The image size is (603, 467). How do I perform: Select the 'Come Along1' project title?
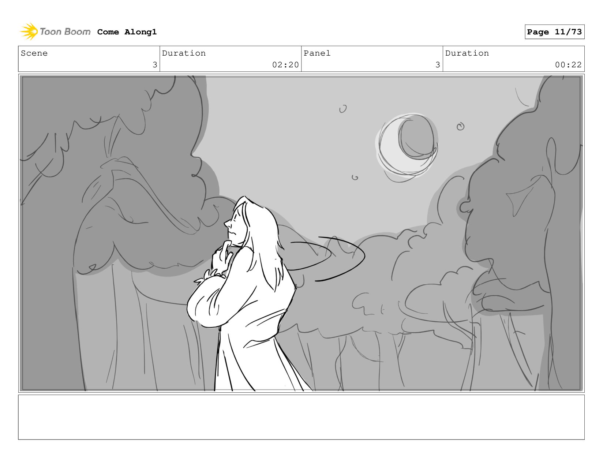pos(127,32)
